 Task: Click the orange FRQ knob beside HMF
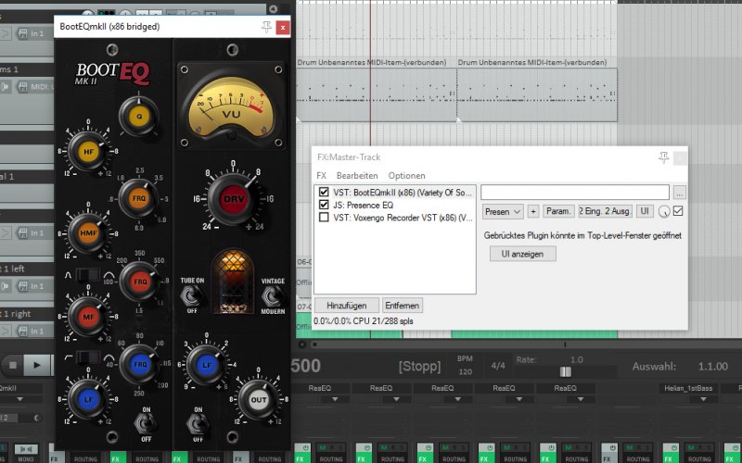[x=138, y=198]
